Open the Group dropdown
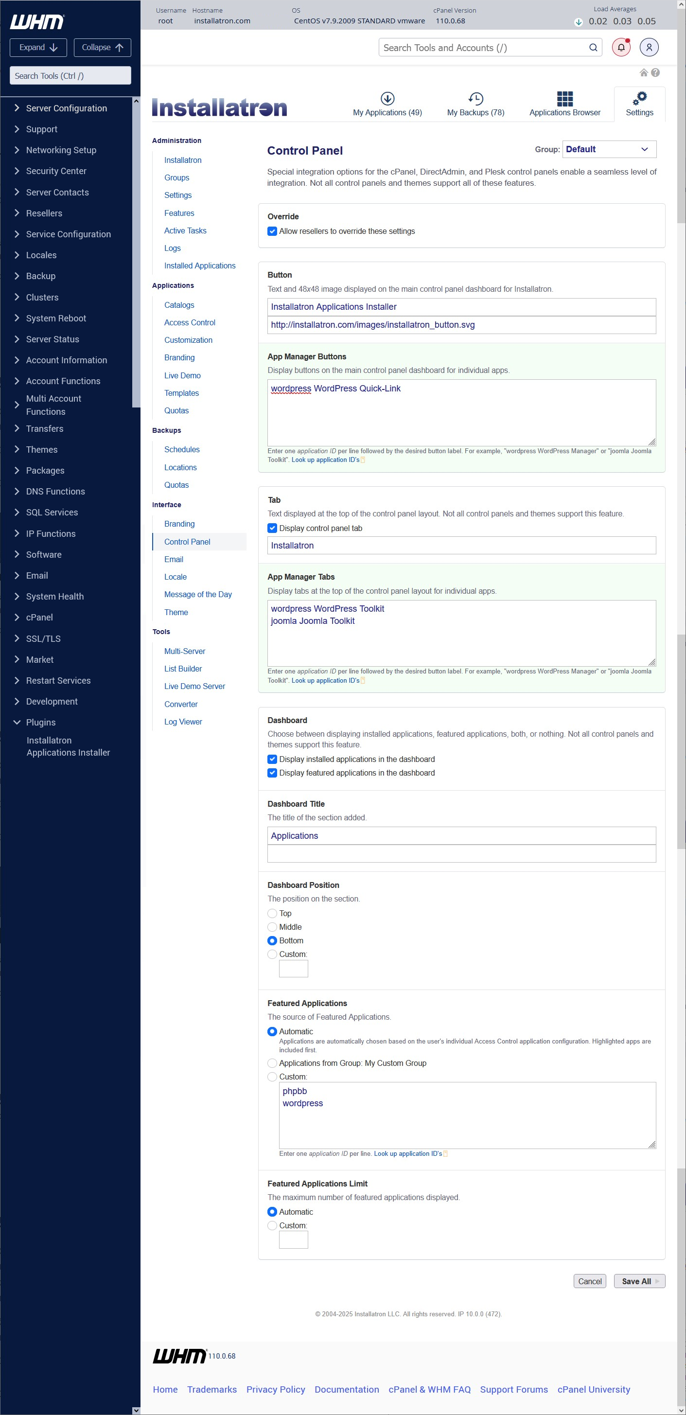 609,149
